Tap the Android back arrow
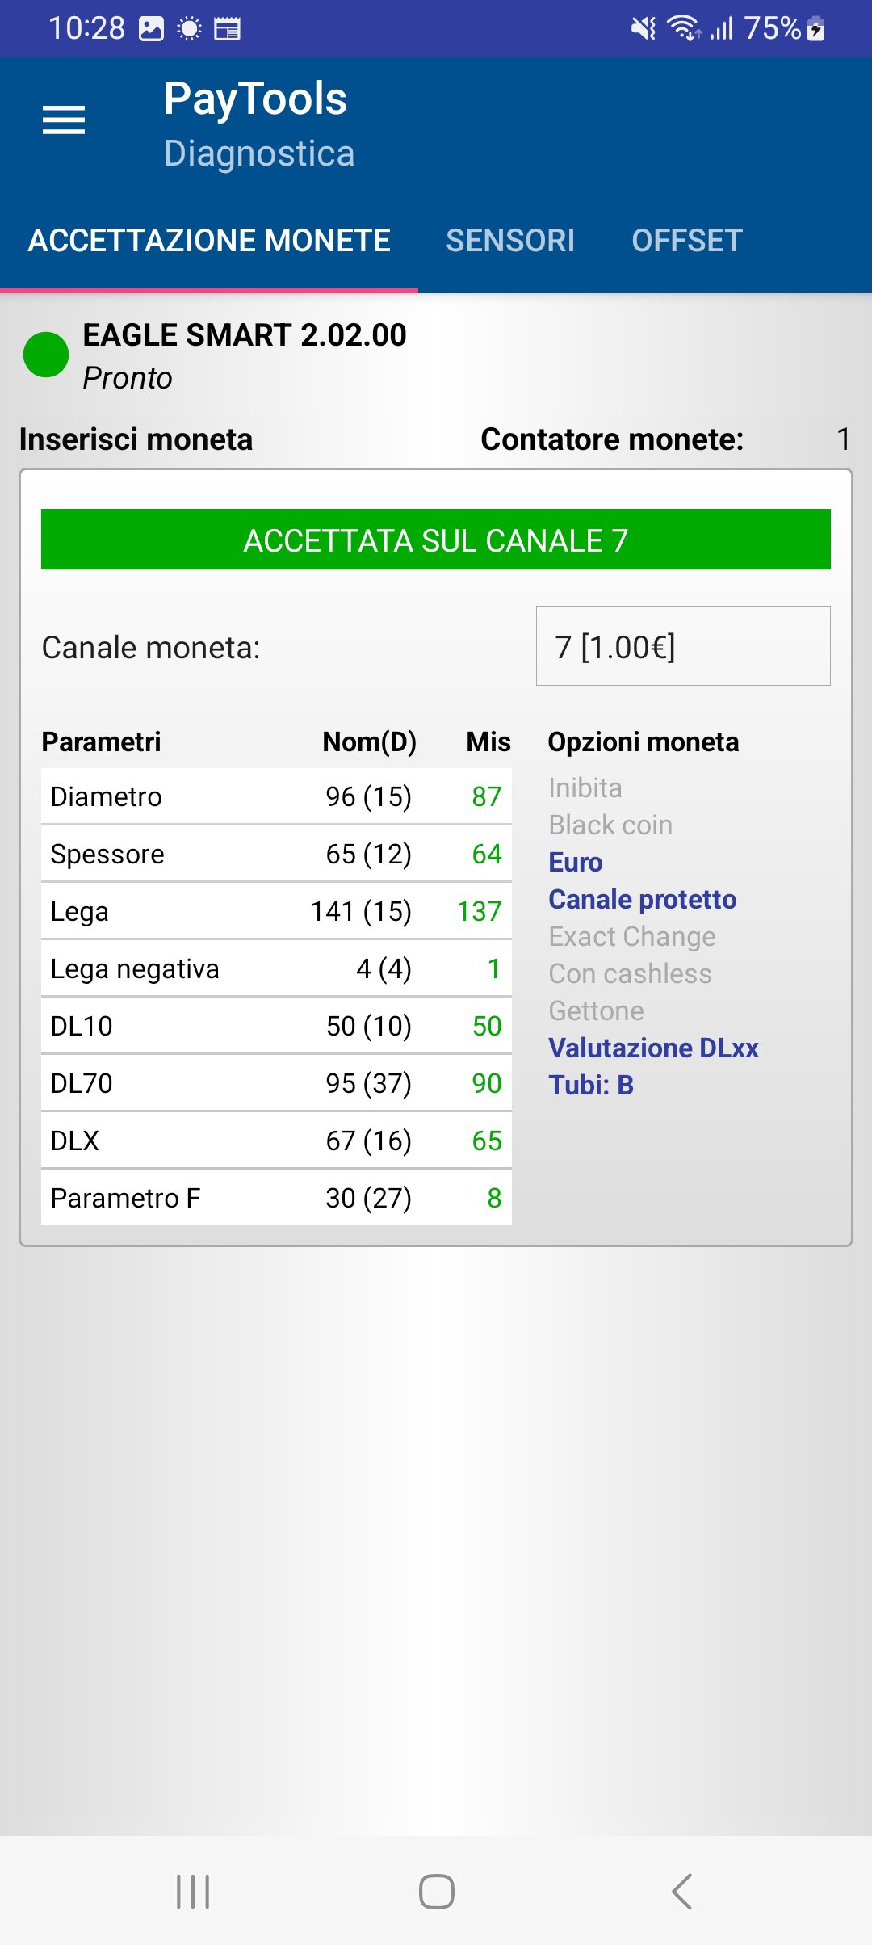The image size is (872, 1945). click(x=682, y=1892)
